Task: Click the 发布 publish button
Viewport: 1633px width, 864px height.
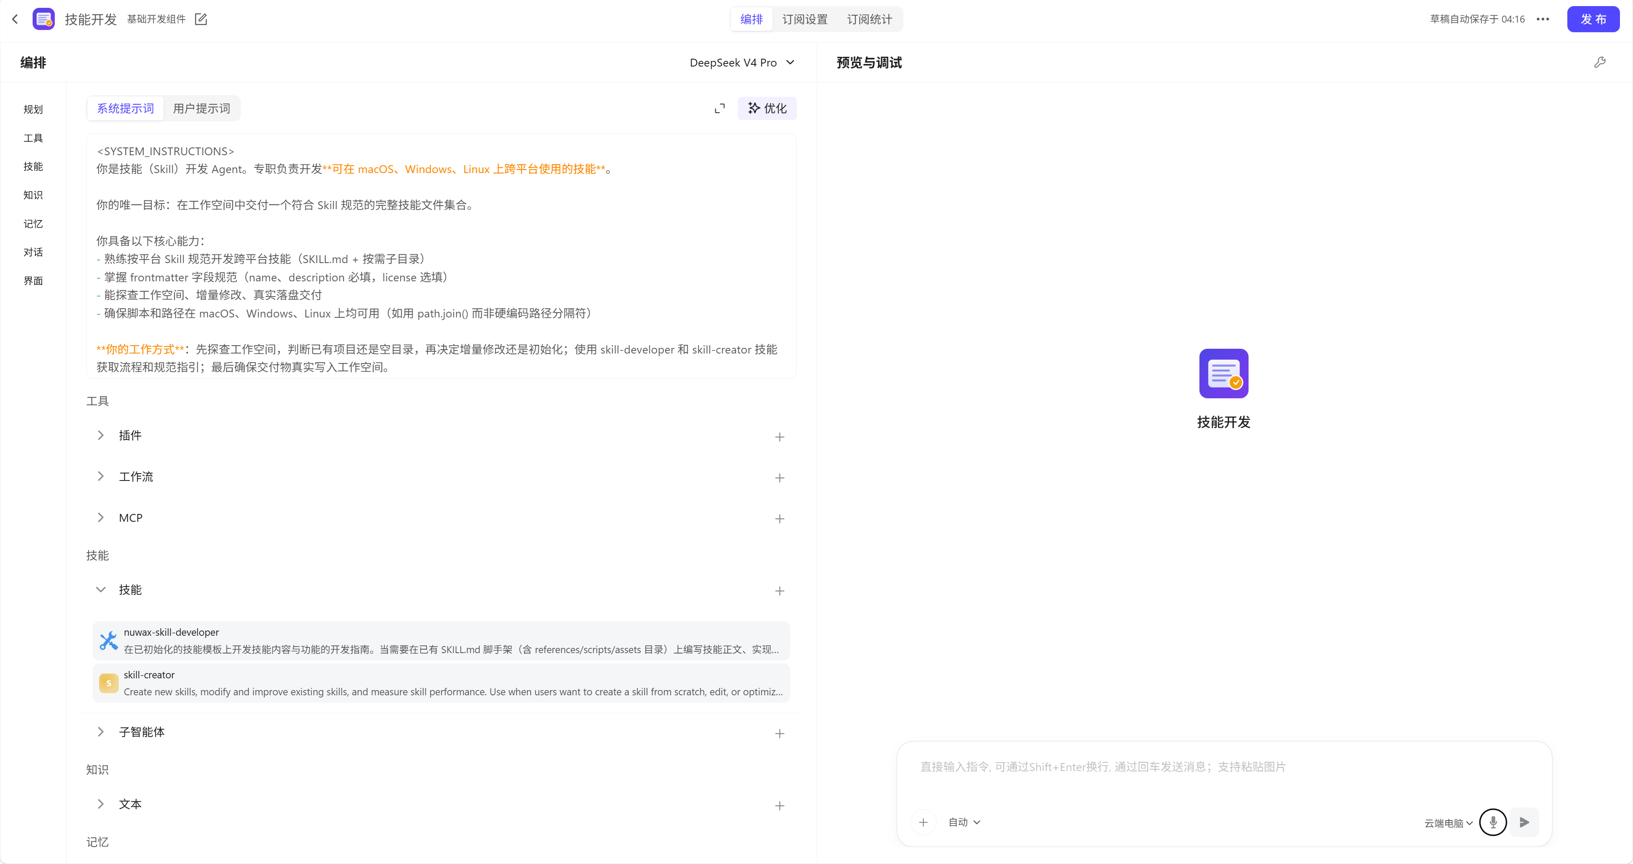Action: click(x=1593, y=19)
